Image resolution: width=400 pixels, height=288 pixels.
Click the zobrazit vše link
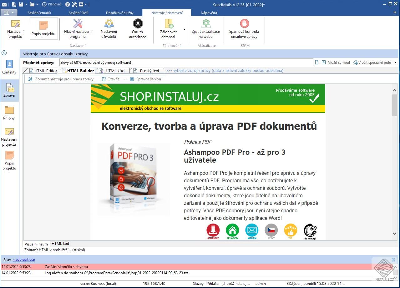pos(24,259)
